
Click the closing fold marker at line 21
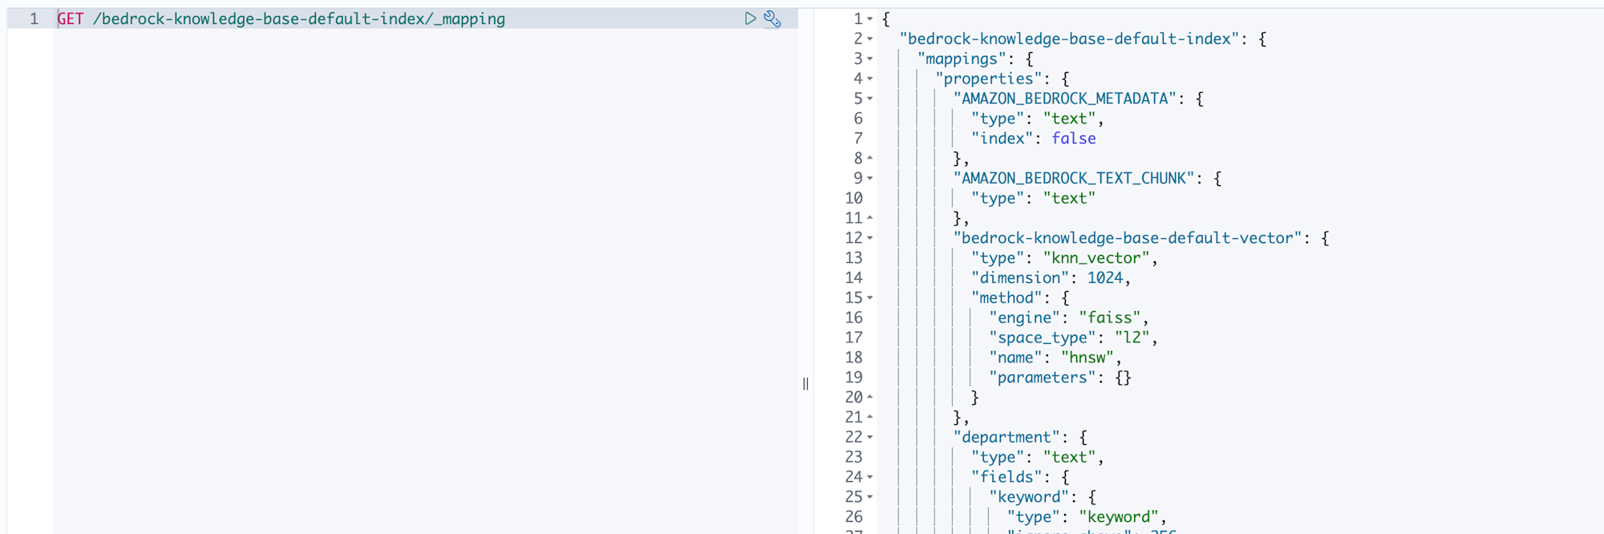click(x=870, y=418)
